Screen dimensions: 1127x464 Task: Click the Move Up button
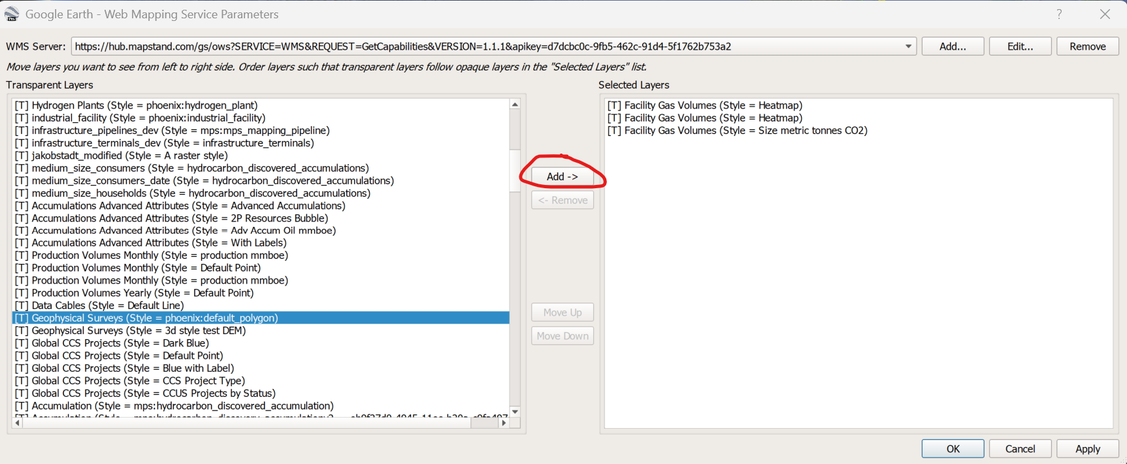(563, 312)
